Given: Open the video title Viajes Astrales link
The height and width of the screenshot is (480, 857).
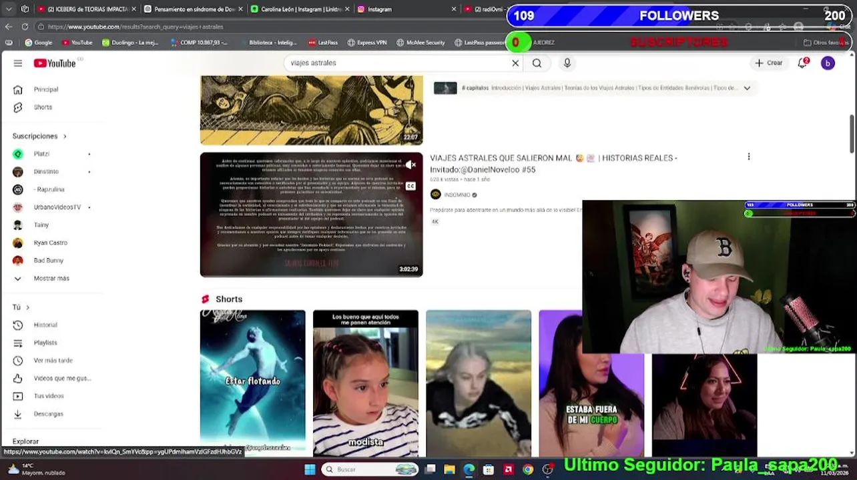Looking at the screenshot, I should (553, 164).
